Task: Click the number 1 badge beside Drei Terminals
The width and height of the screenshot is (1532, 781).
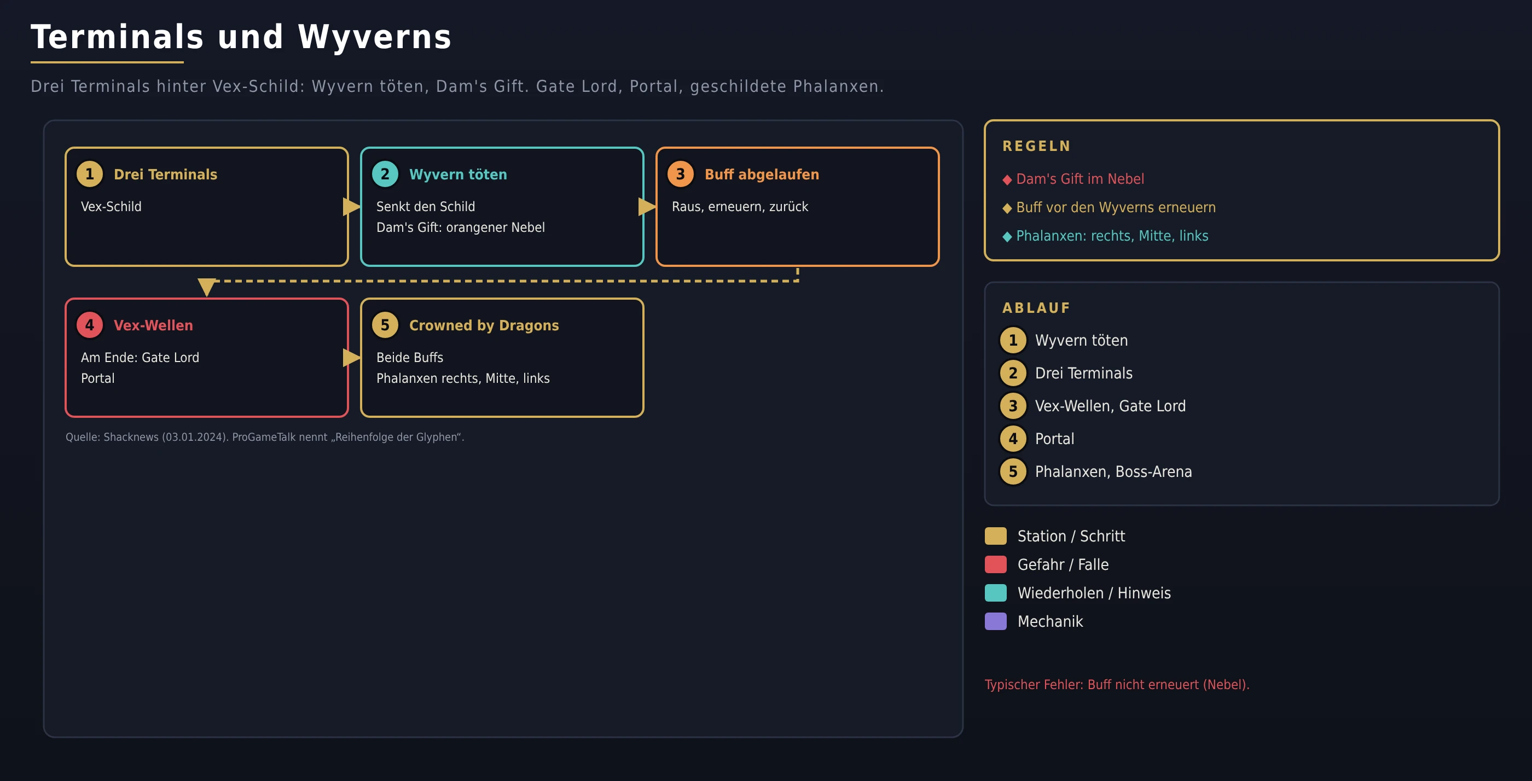Action: (90, 174)
